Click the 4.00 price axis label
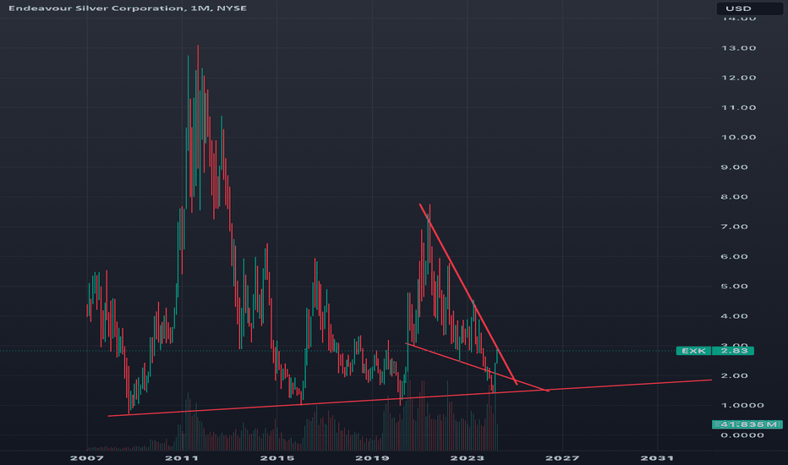The image size is (788, 465). tap(734, 316)
